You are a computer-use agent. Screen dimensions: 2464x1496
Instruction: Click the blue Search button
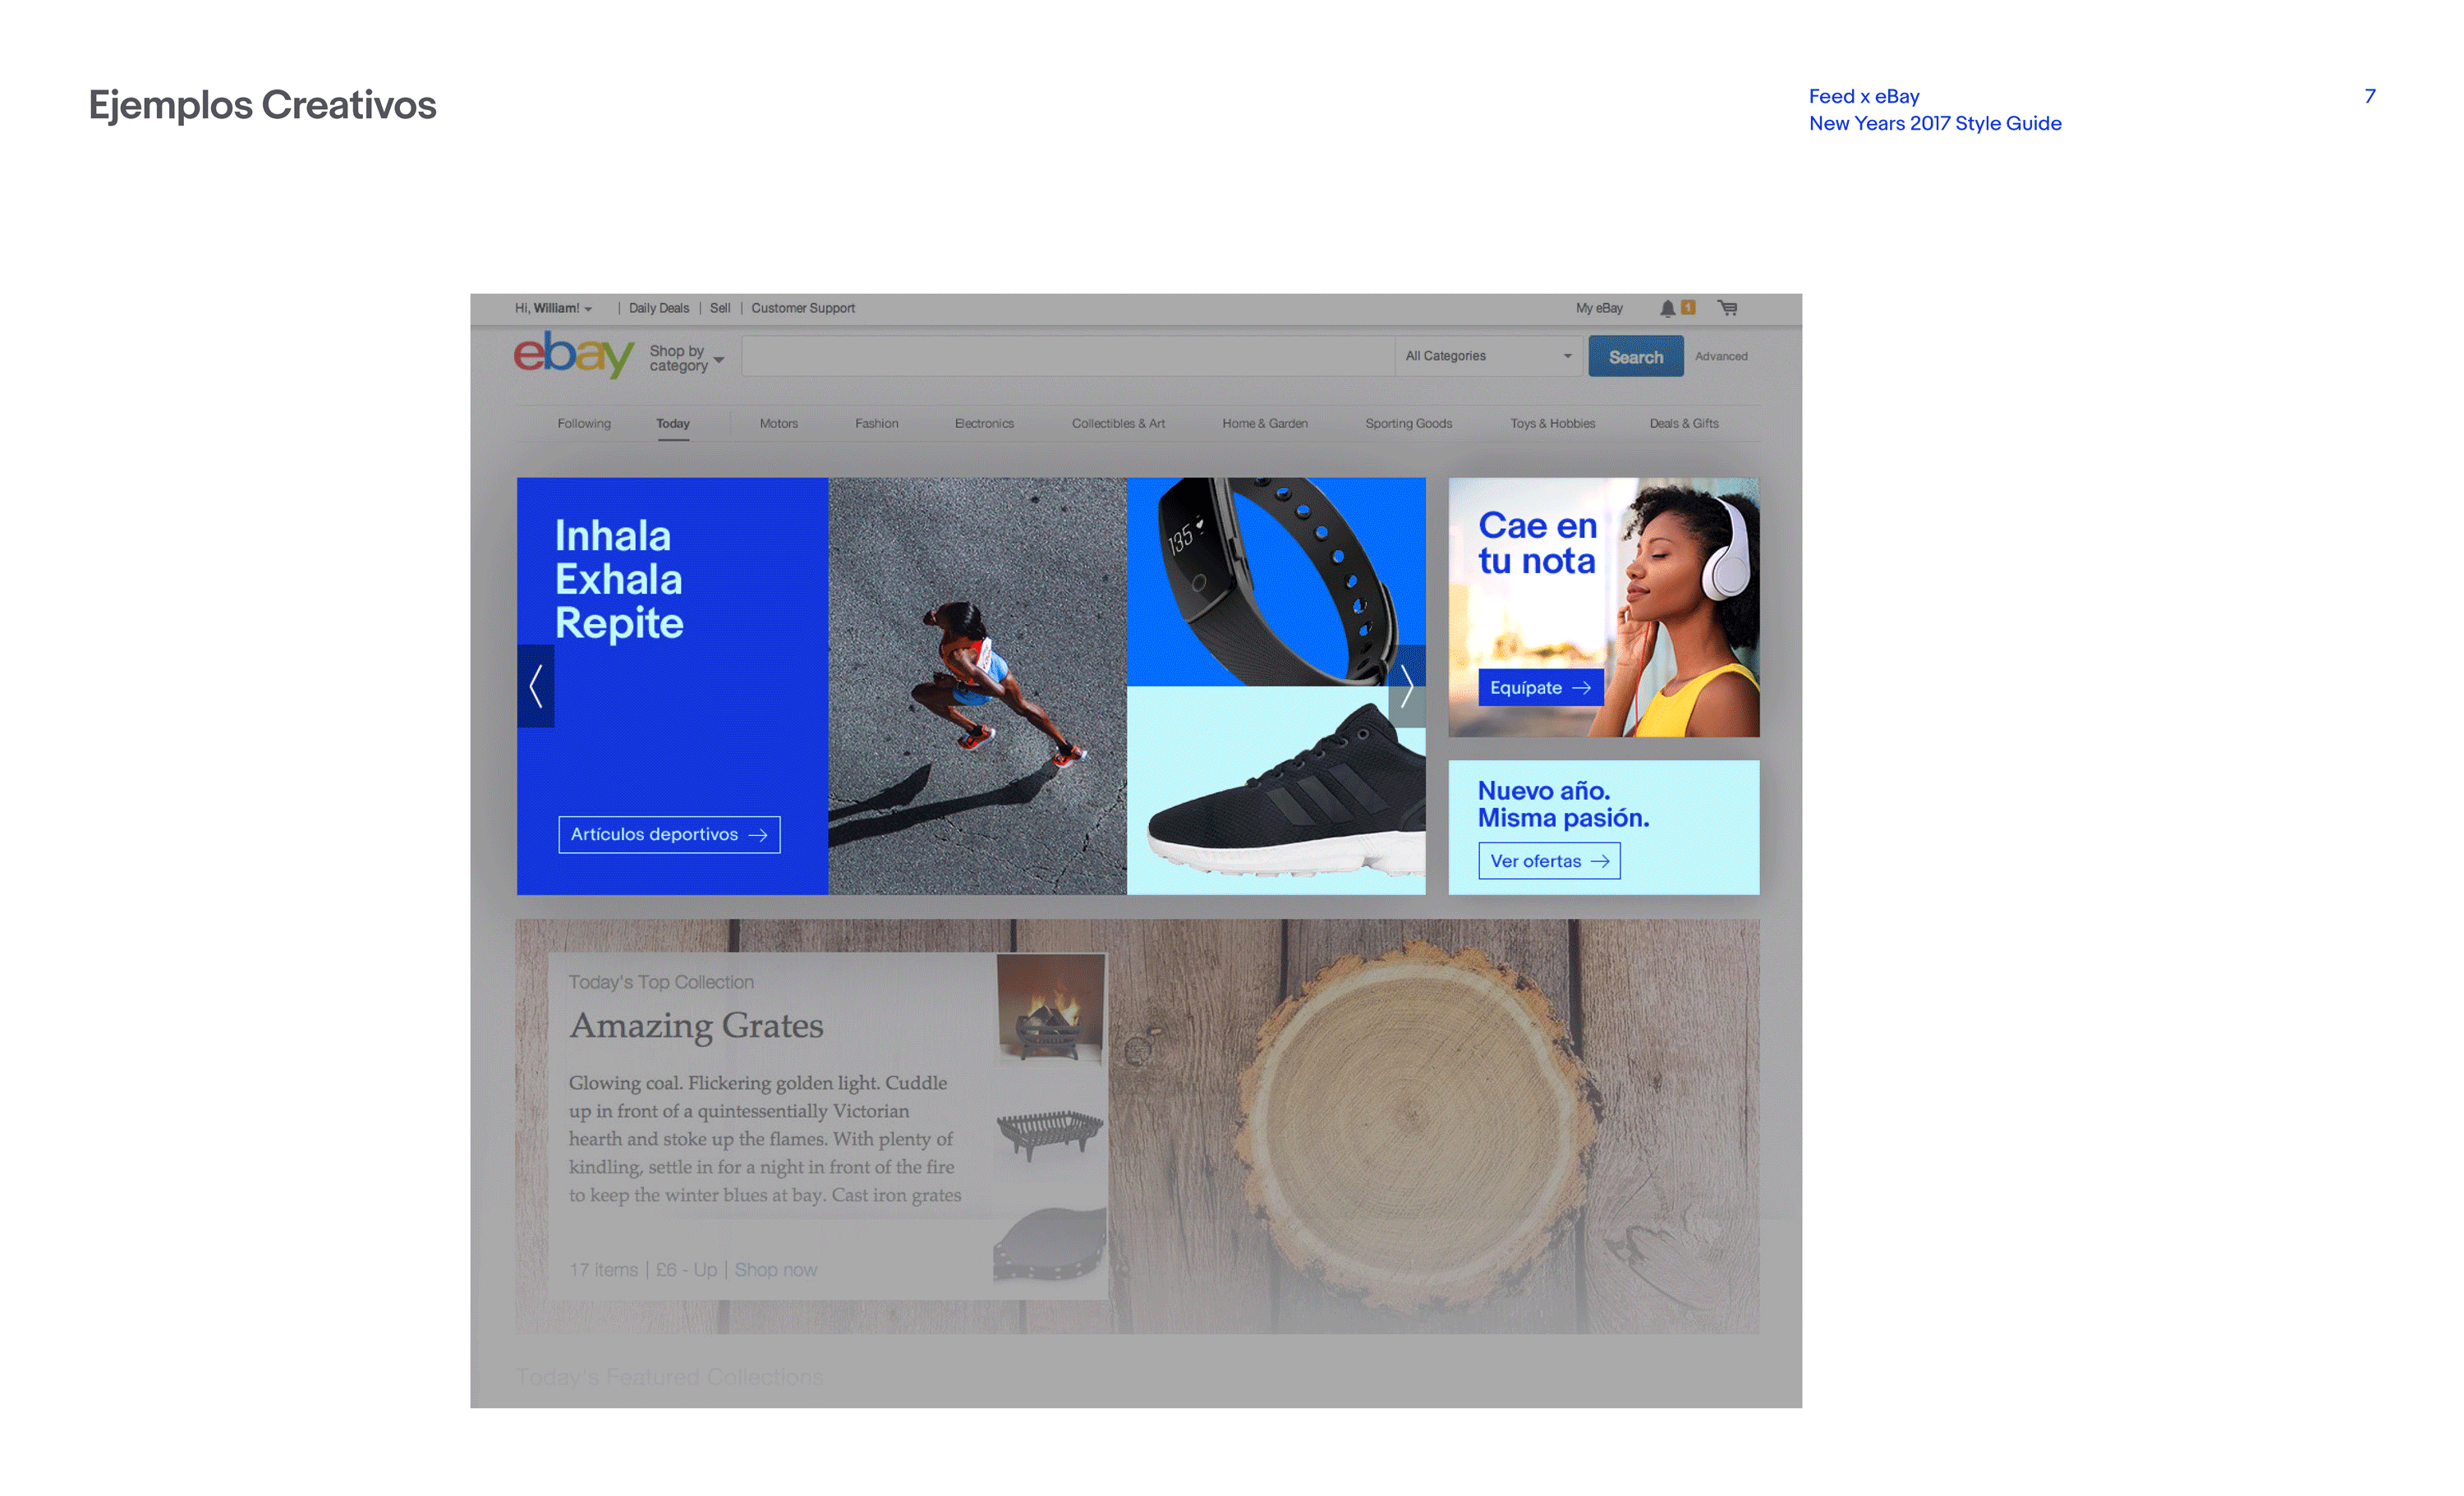(1635, 357)
